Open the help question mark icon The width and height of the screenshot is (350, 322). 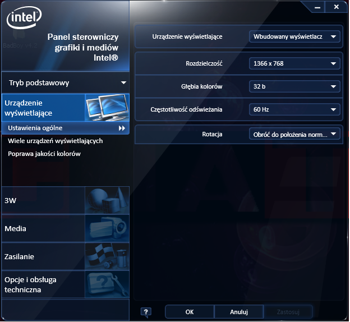[x=146, y=312]
